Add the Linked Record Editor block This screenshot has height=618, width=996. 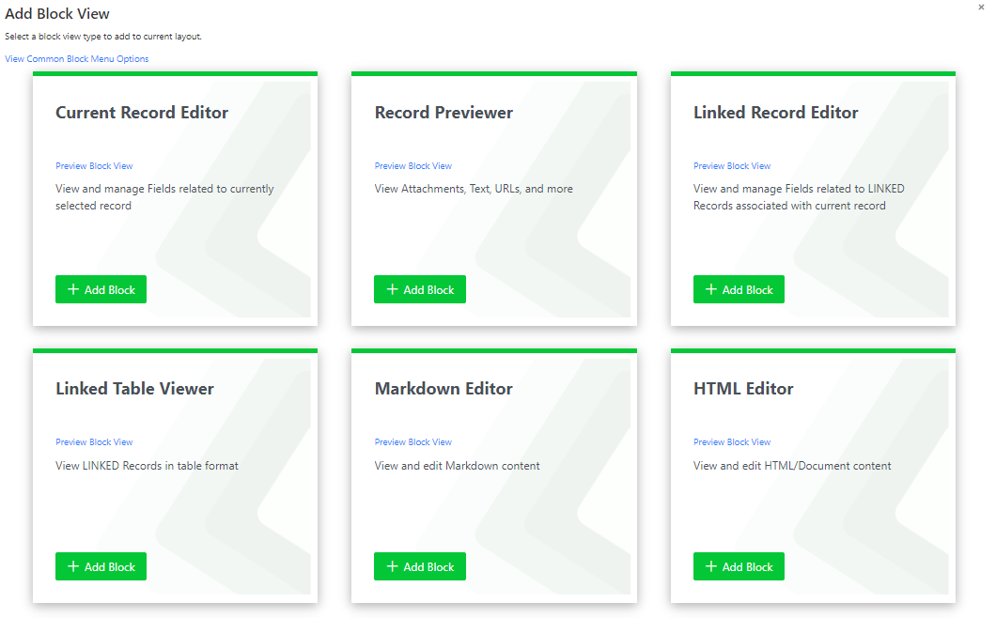pos(739,289)
